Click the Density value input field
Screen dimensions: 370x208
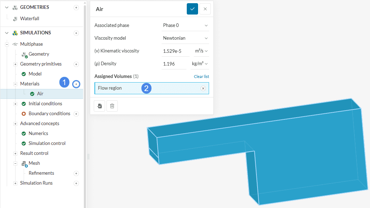tap(174, 64)
